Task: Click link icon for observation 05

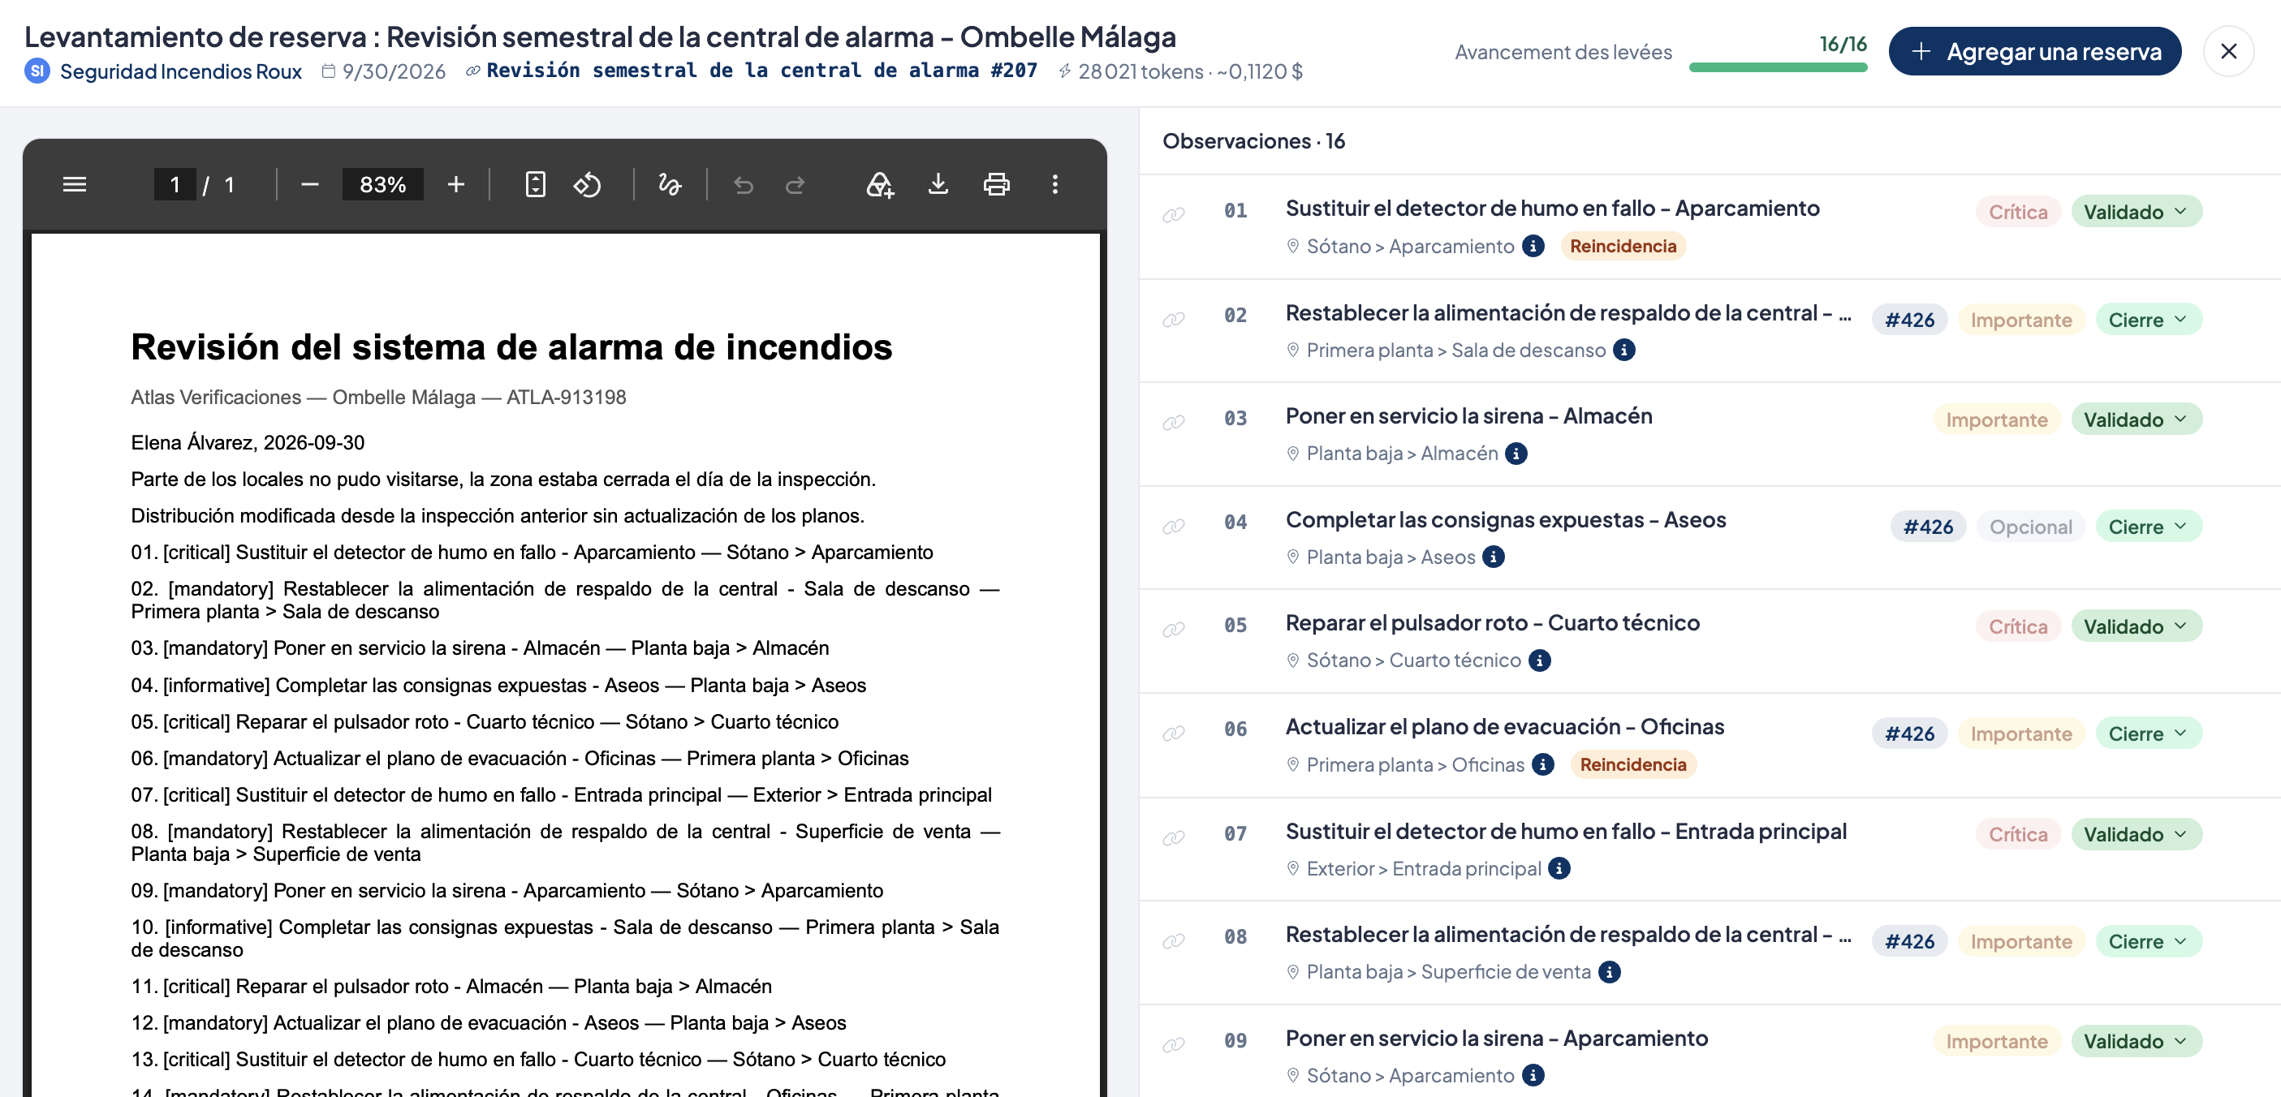Action: tap(1173, 630)
